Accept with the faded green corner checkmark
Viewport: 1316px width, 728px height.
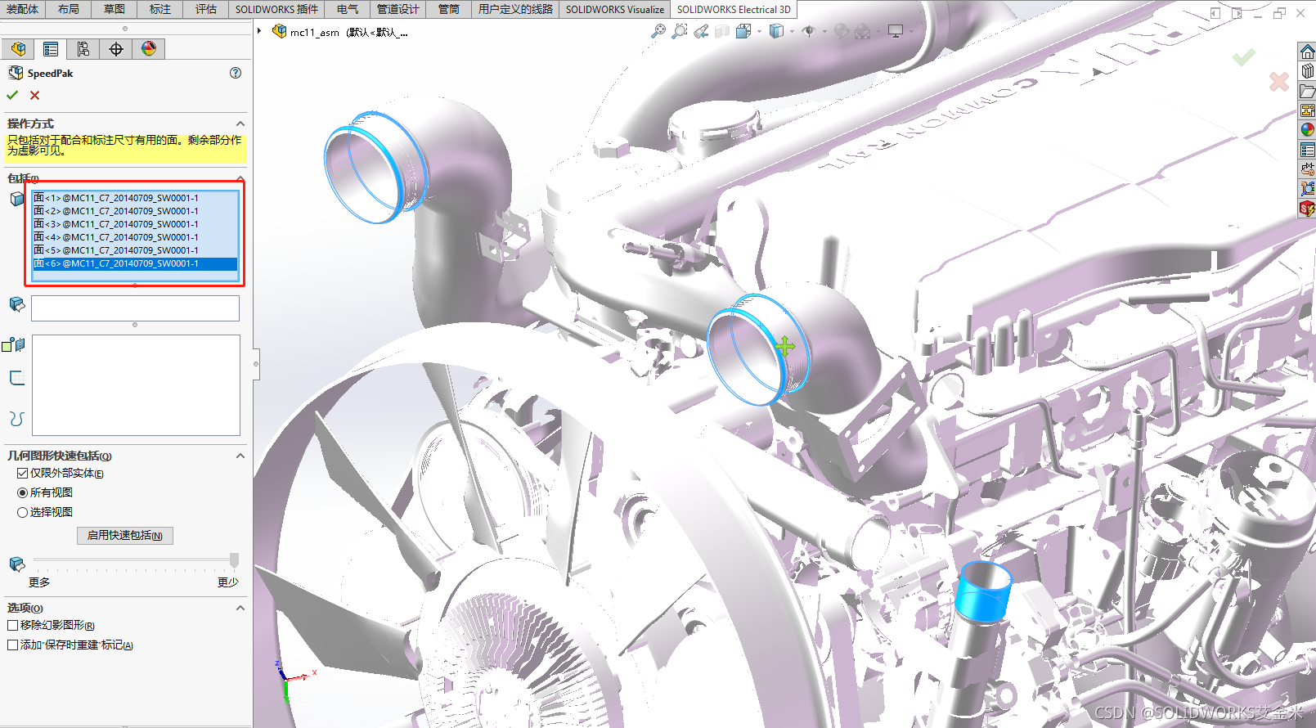(1244, 56)
